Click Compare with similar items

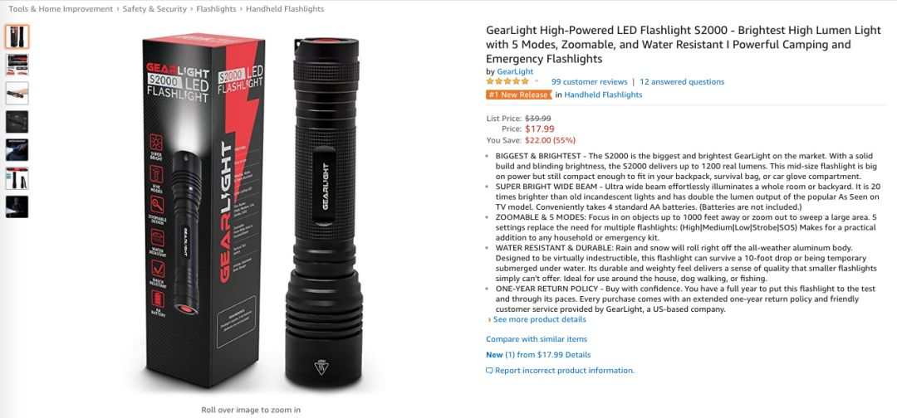point(537,339)
